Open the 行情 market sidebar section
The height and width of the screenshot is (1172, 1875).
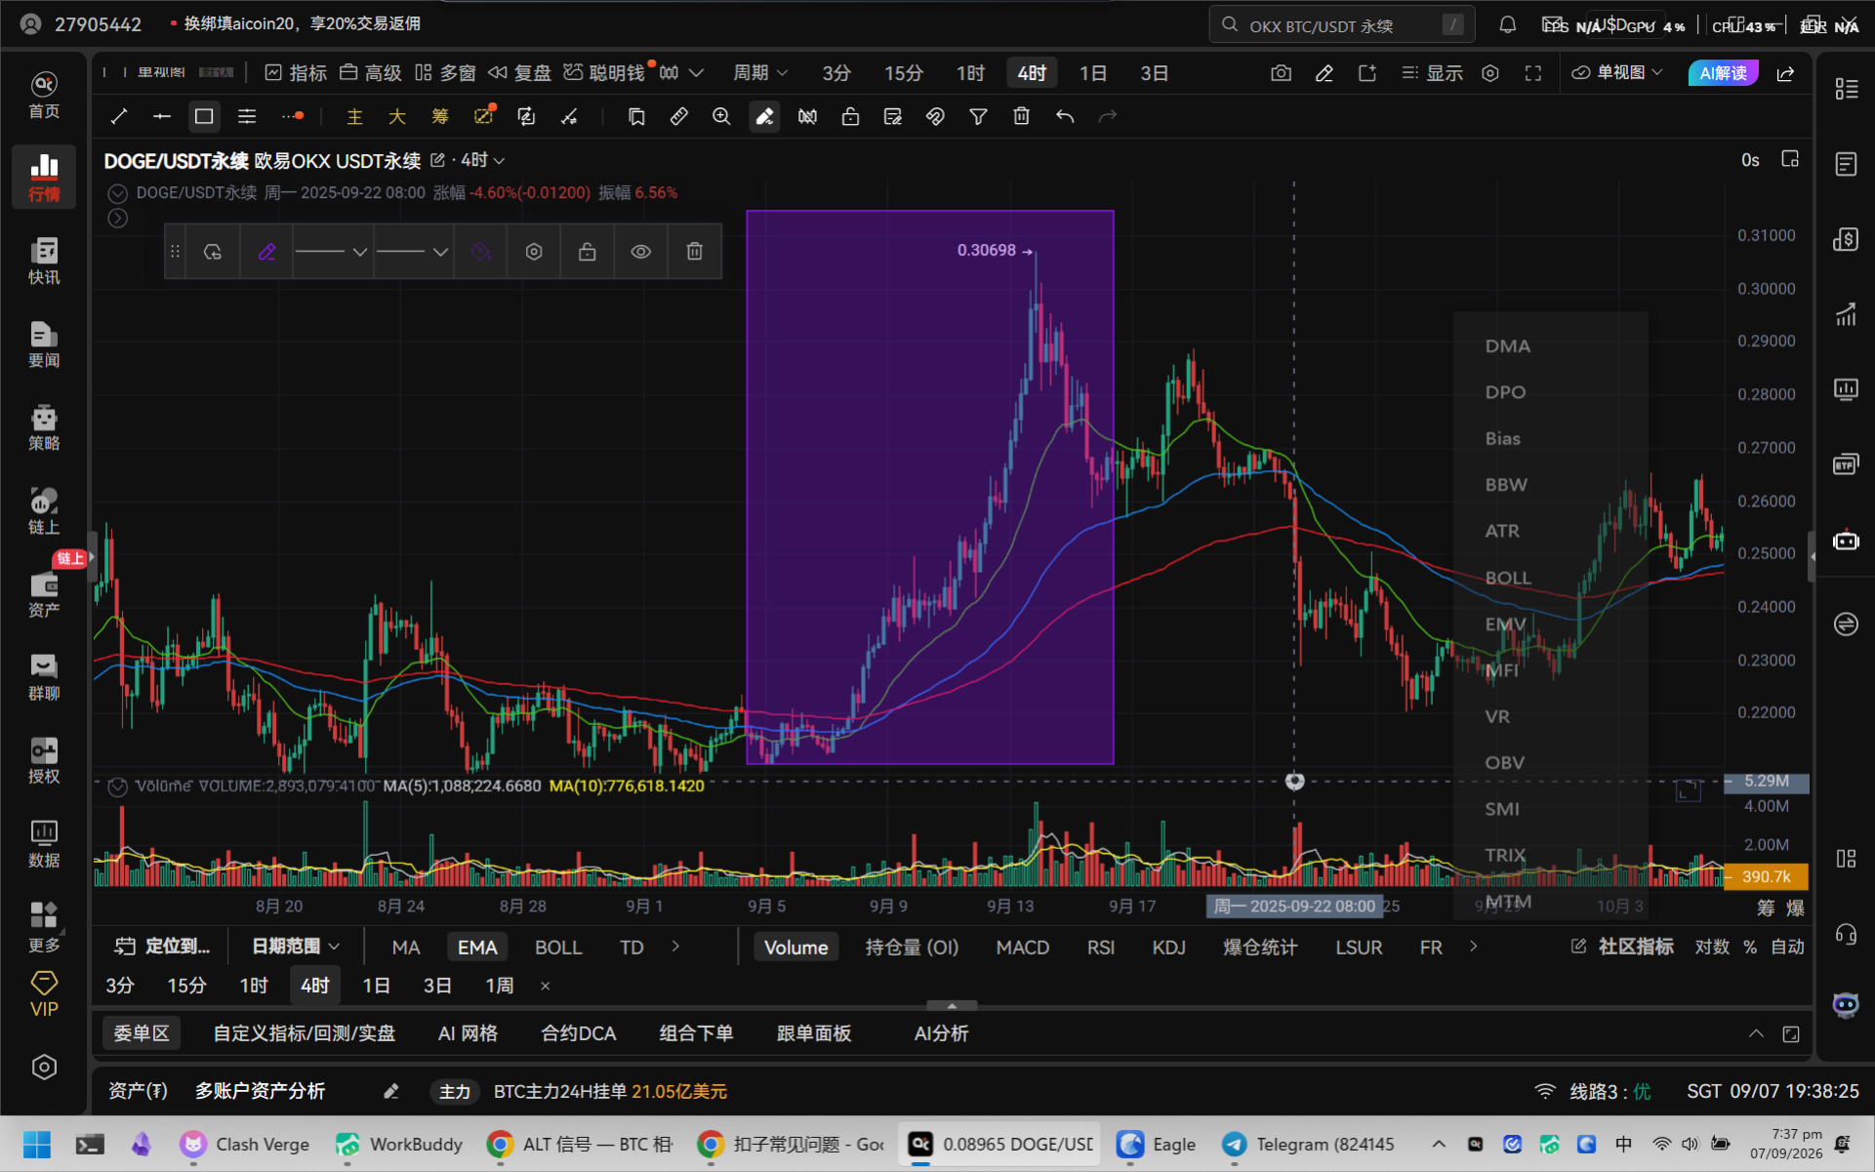coord(44,177)
